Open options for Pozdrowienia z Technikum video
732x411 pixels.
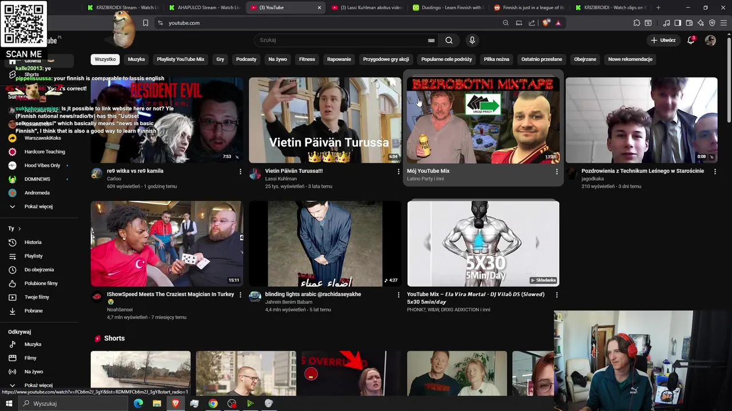(715, 171)
